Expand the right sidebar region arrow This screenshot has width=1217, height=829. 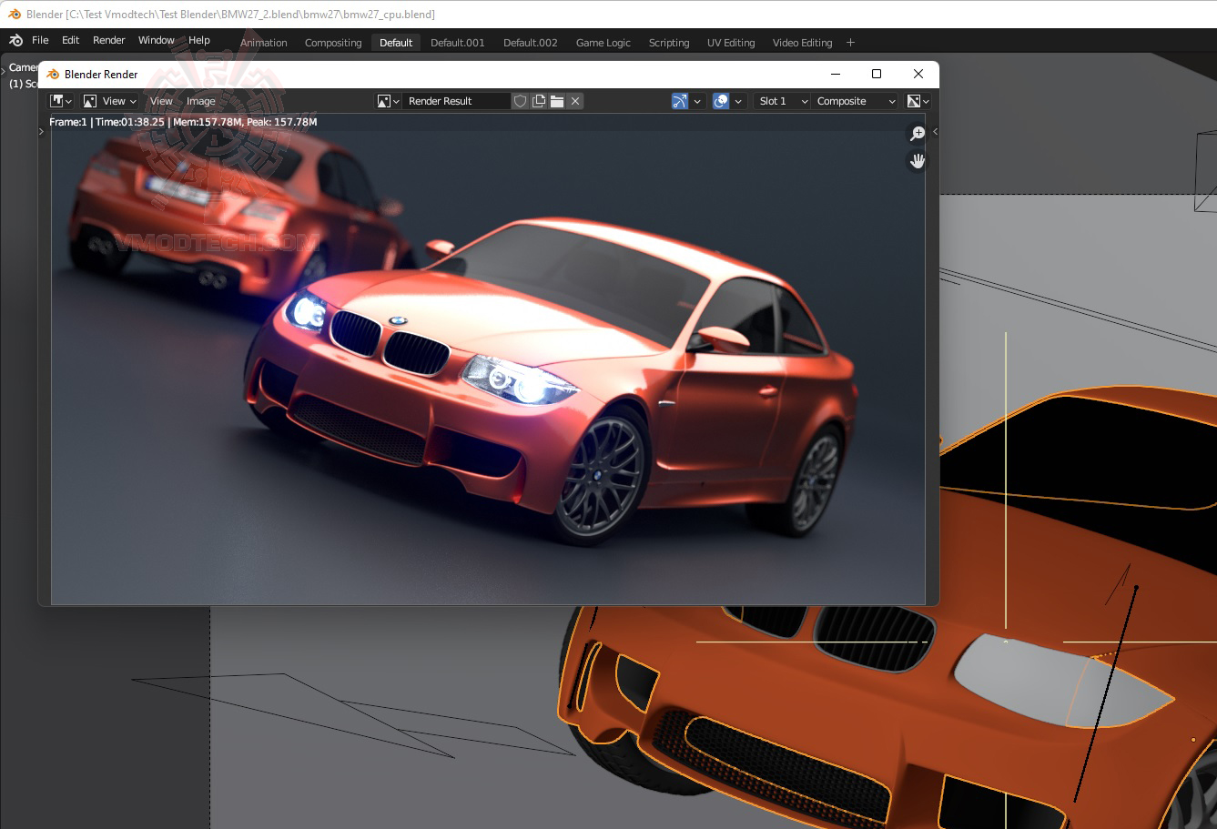[x=935, y=132]
